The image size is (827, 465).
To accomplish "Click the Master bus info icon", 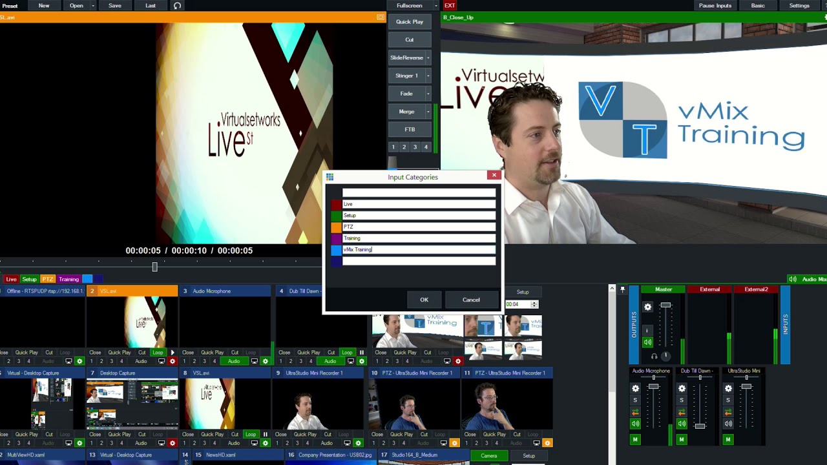I will point(647,331).
